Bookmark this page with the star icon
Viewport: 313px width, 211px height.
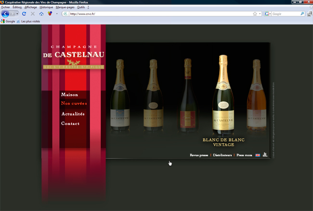pos(255,14)
